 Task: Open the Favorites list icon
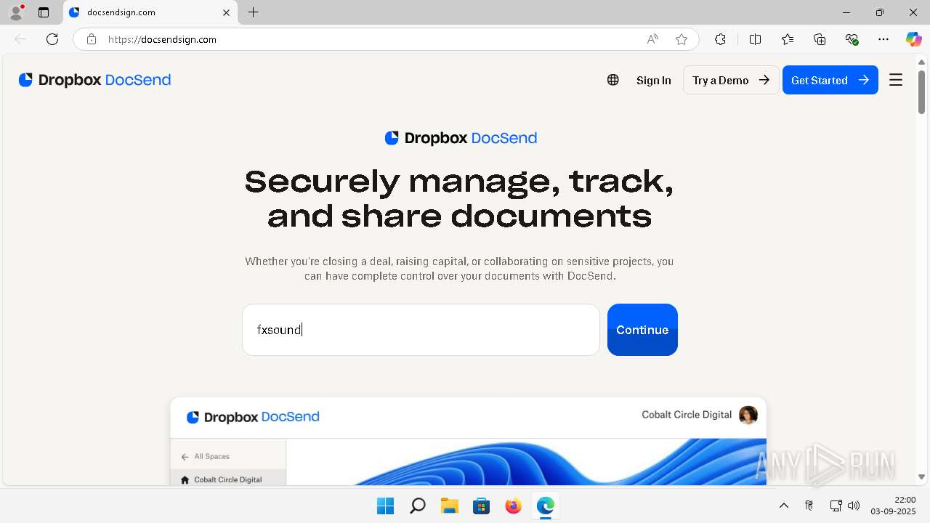(788, 39)
